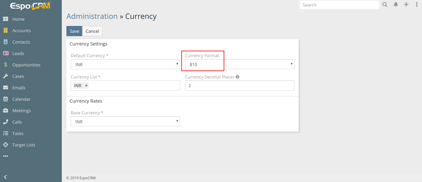
Task: Click the EspoCRM logo
Action: click(31, 6)
